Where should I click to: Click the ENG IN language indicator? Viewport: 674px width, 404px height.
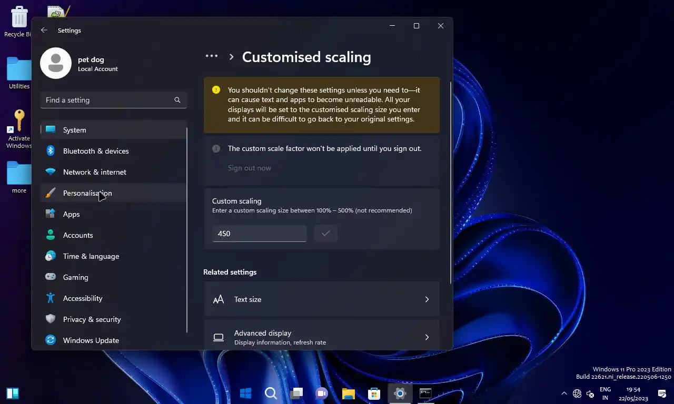point(605,393)
